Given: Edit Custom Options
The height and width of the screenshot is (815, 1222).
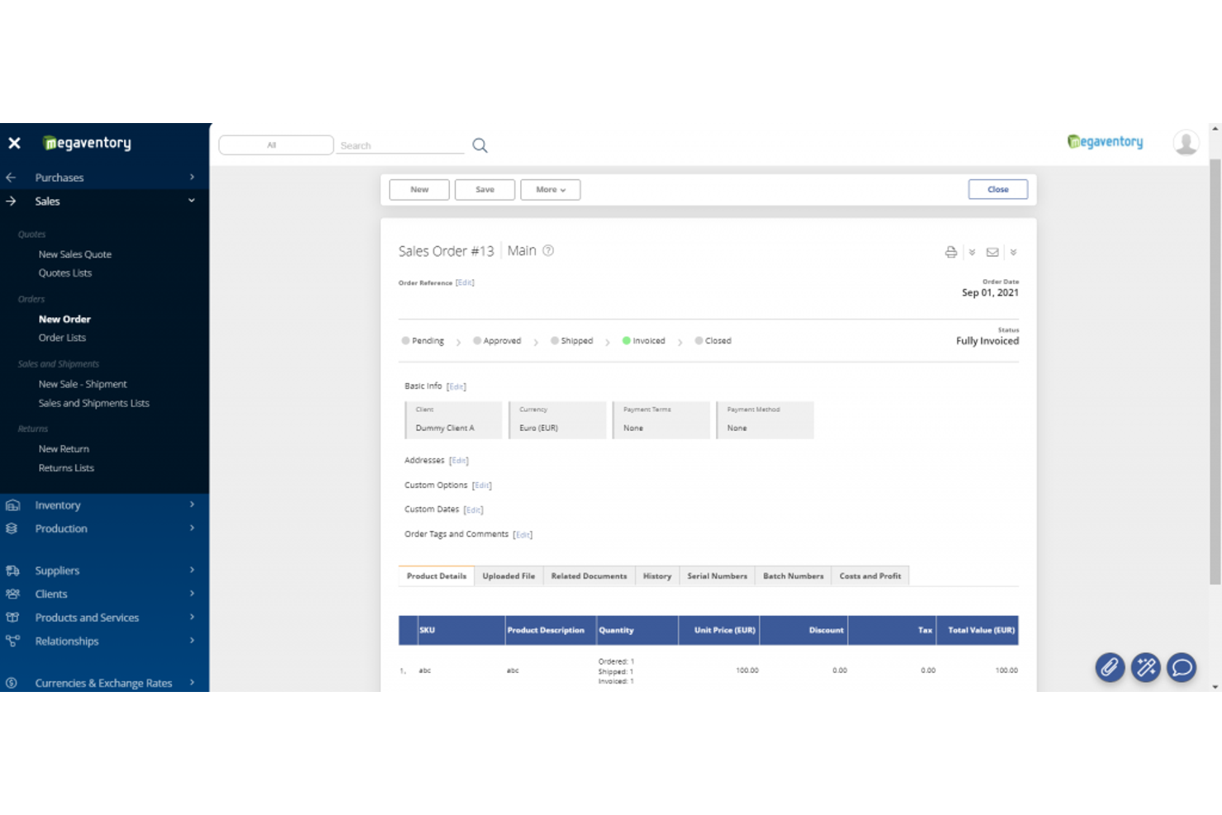Looking at the screenshot, I should coord(482,486).
